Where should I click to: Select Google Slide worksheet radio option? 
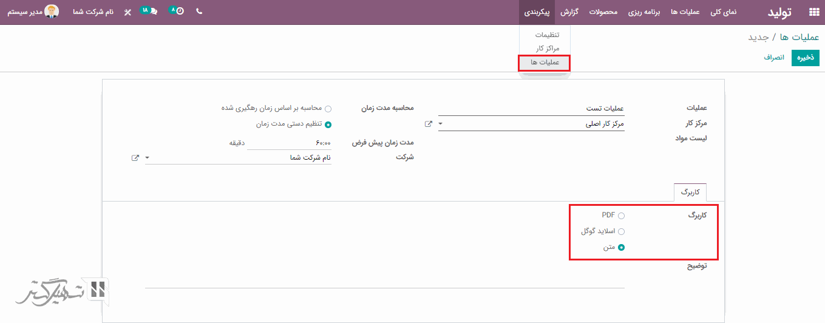[x=621, y=231]
